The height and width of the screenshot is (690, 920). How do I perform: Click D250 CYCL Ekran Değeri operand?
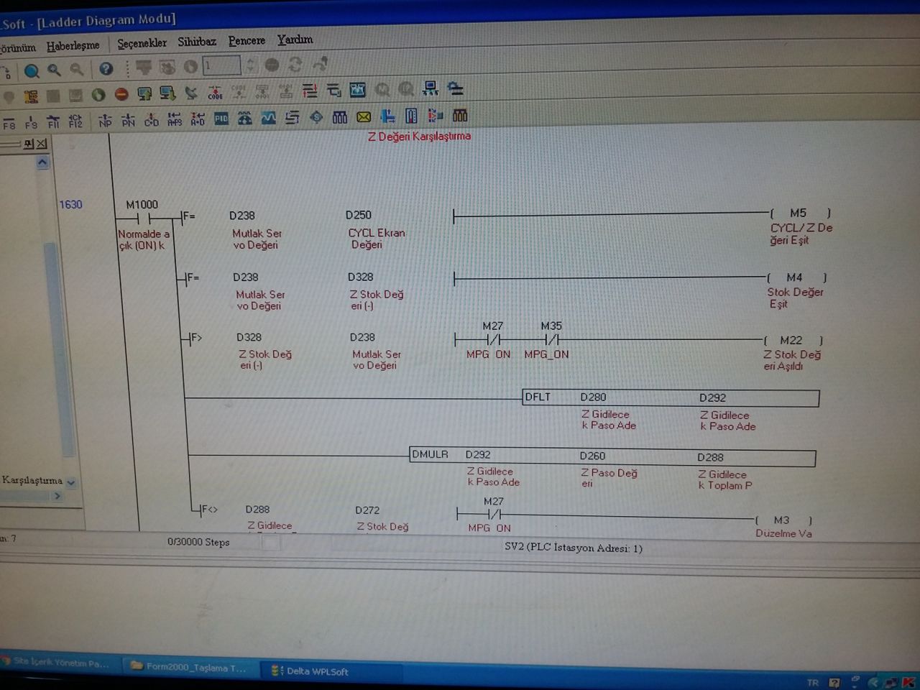coord(377,229)
